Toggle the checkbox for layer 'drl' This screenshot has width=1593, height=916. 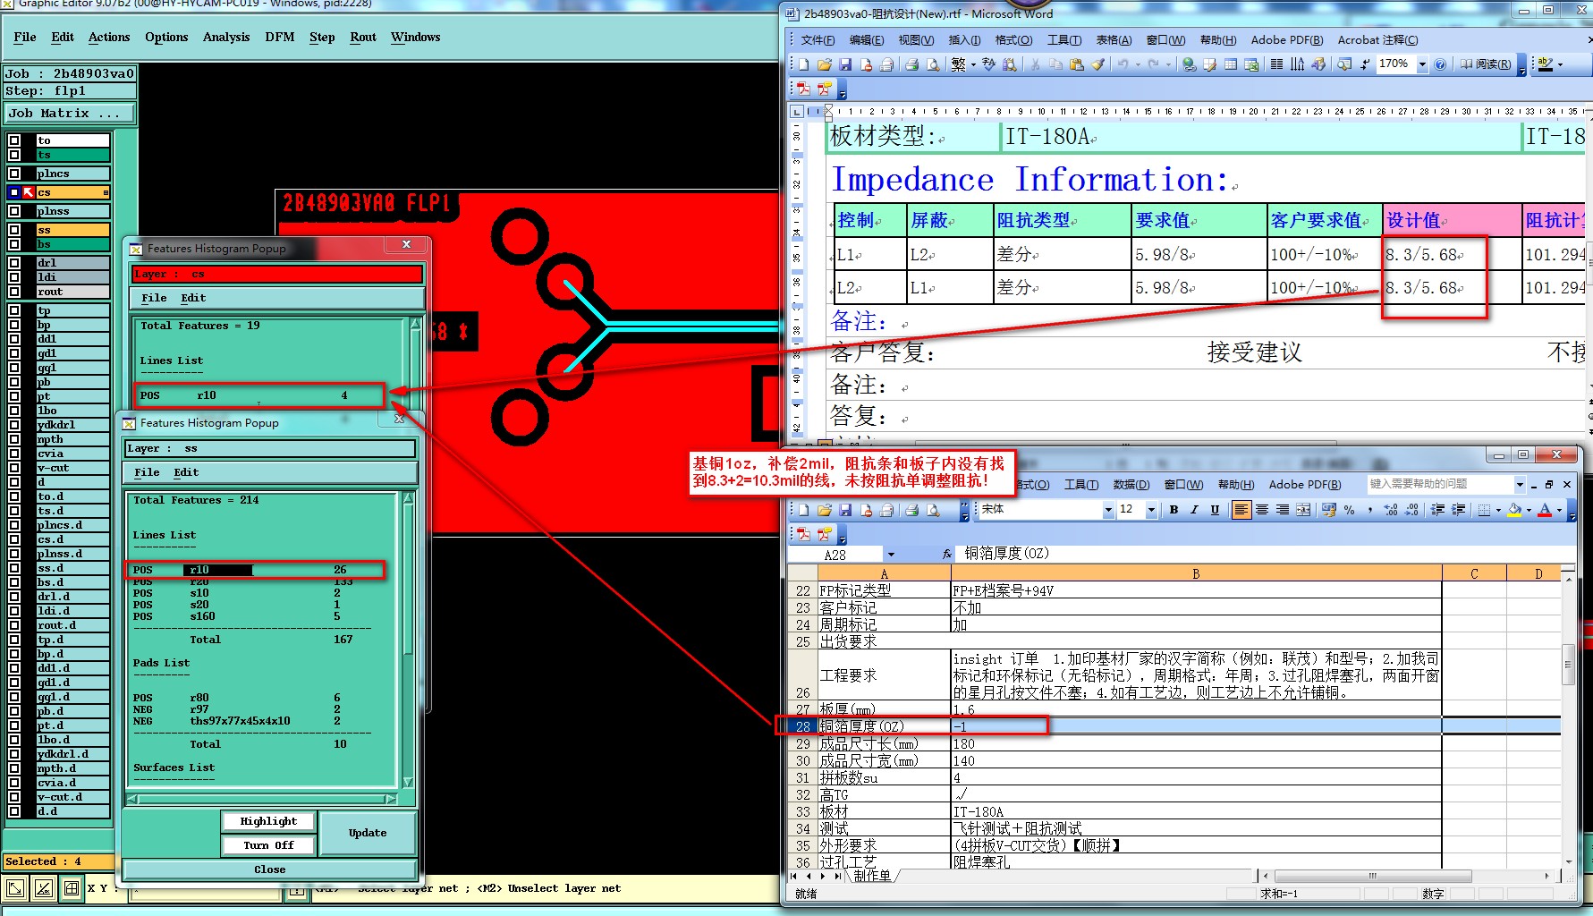click(14, 263)
